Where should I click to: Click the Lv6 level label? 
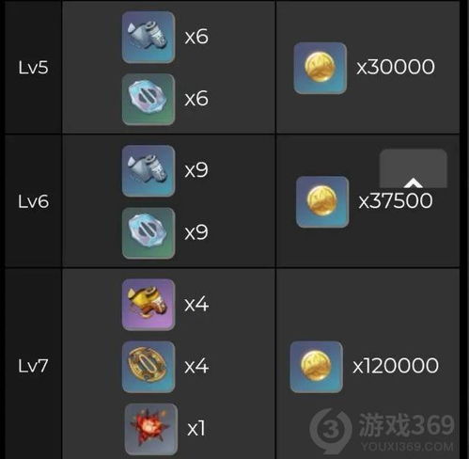coord(33,201)
